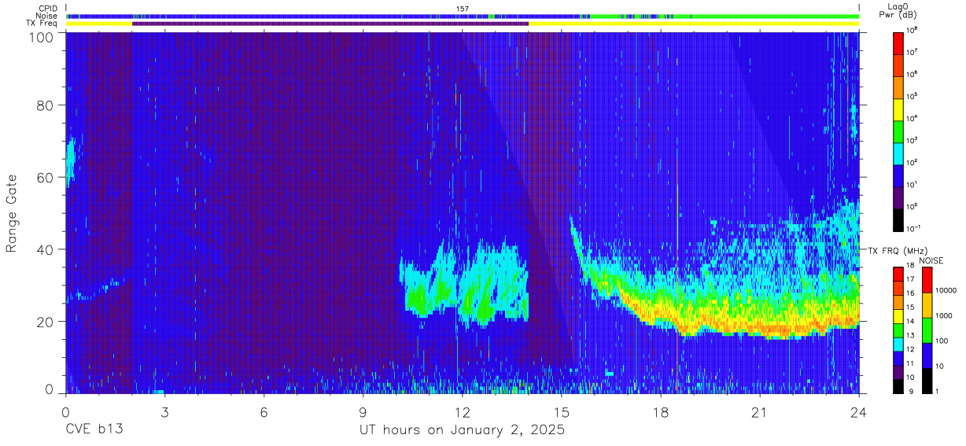Click the '15' hour tick on time axis
The width and height of the screenshot is (966, 446).
click(562, 411)
